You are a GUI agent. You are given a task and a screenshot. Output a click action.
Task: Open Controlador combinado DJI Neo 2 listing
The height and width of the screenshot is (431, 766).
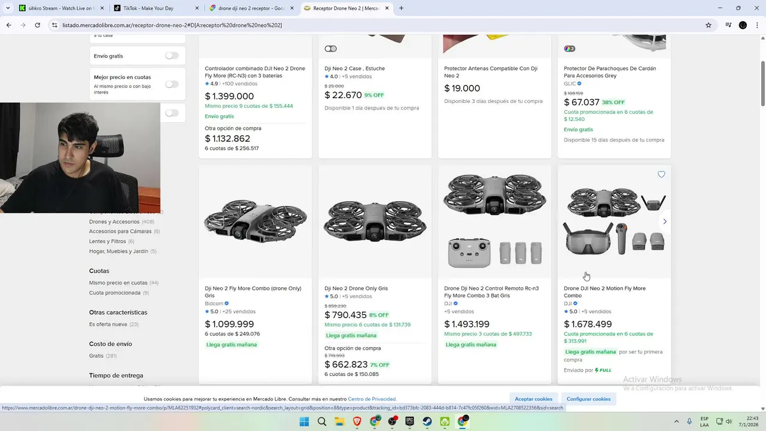pyautogui.click(x=255, y=72)
